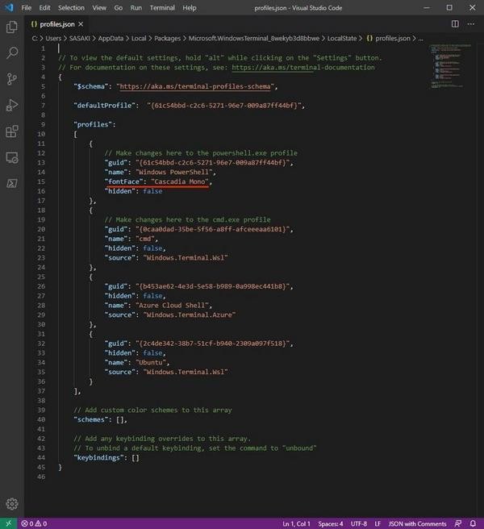Image resolution: width=484 pixels, height=529 pixels.
Task: Click the feedback icon in status bar
Action: coord(458,523)
